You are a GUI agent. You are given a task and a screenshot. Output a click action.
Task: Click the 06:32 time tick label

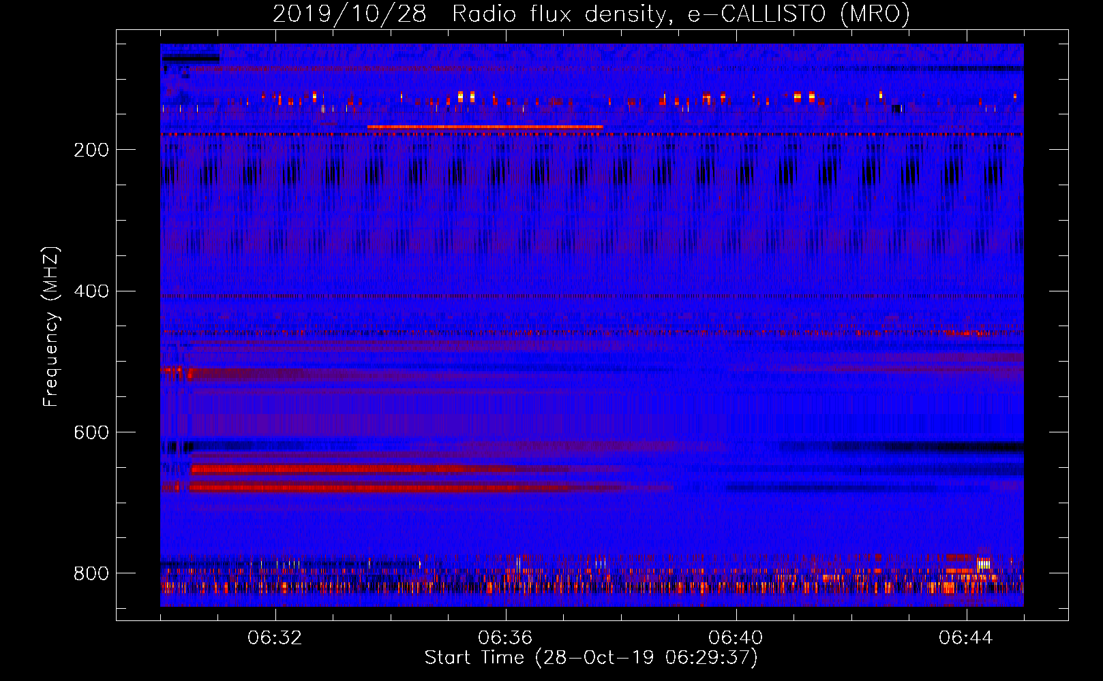tap(275, 638)
